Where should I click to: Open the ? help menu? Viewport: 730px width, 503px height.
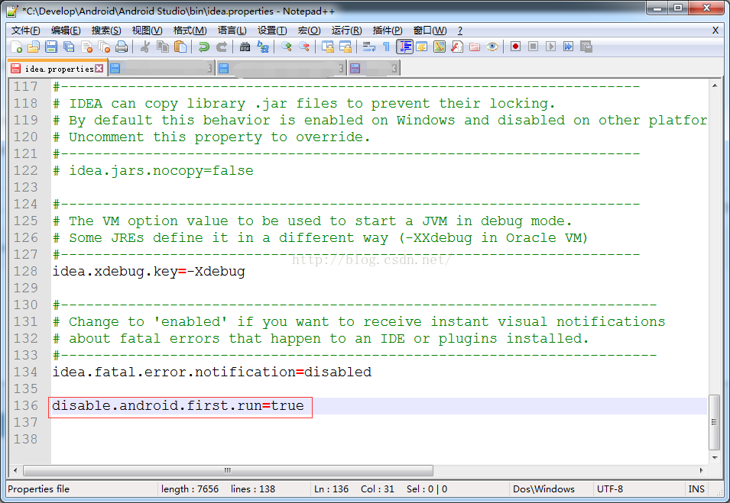coord(460,31)
